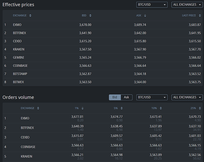Sort Orders volume by 1% icon
204x162 pixels.
coord(82,108)
